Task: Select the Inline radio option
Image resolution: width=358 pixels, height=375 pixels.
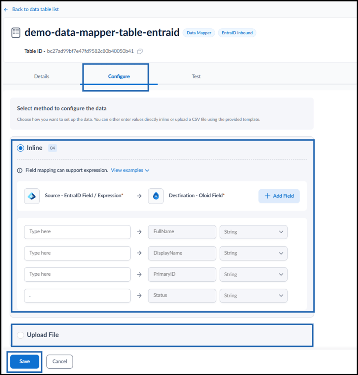Action: click(20, 148)
